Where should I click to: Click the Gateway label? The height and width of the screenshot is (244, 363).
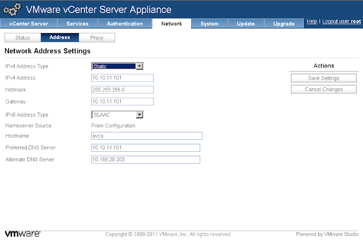15,101
